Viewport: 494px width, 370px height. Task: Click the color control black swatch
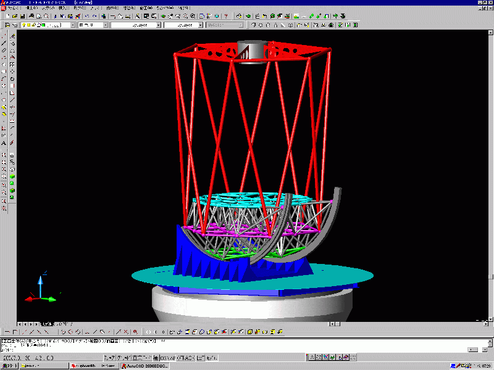(82, 25)
